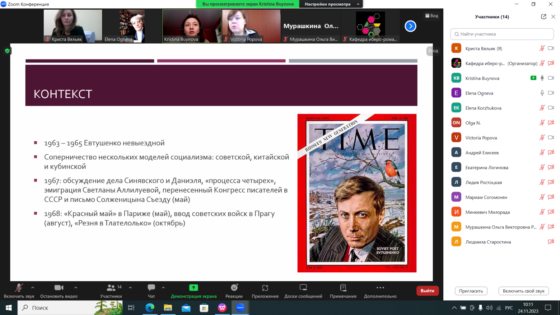This screenshot has width=560, height=315.
Task: Click Кафедра иберо-рома... logo tile
Action: coord(371,26)
